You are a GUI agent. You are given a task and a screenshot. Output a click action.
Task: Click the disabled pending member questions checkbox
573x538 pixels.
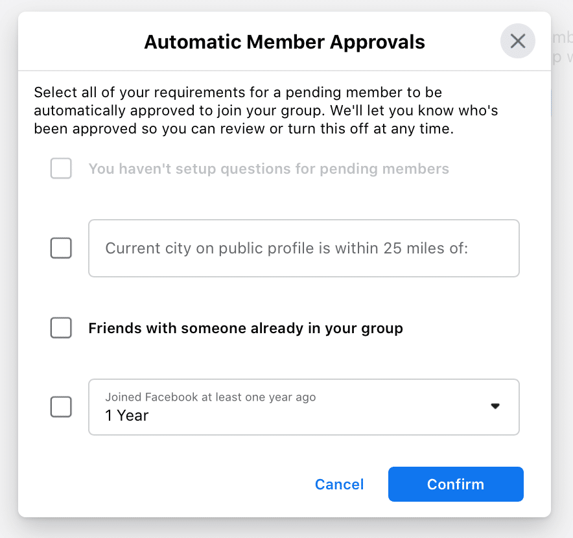click(61, 169)
